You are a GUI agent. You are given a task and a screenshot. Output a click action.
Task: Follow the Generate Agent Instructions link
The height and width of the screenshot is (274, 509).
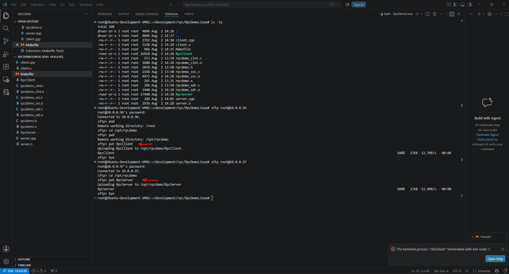[487, 137]
